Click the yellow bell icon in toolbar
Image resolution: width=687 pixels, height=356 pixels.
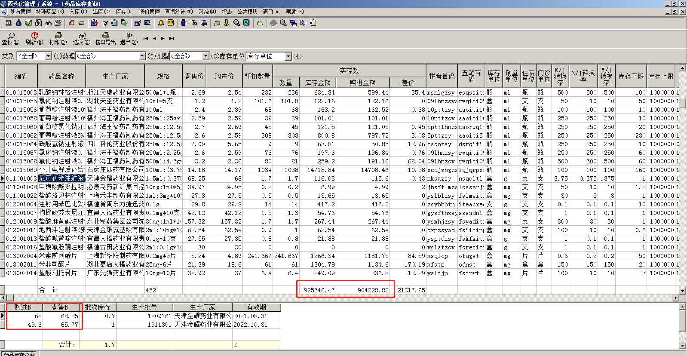click(161, 23)
